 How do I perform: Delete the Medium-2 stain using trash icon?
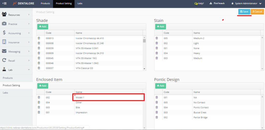(157, 38)
